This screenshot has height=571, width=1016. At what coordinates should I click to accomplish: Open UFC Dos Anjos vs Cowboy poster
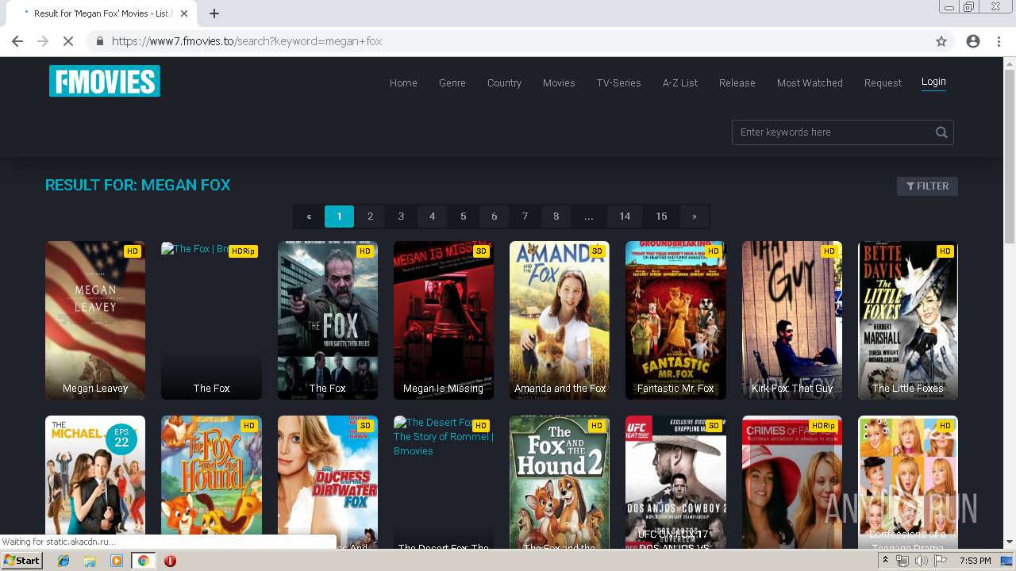point(675,482)
